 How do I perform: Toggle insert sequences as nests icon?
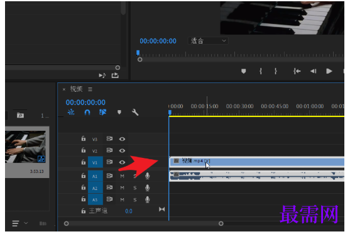pyautogui.click(x=71, y=112)
